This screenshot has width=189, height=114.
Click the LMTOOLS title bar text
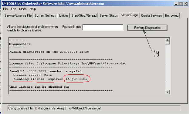point(53,4)
